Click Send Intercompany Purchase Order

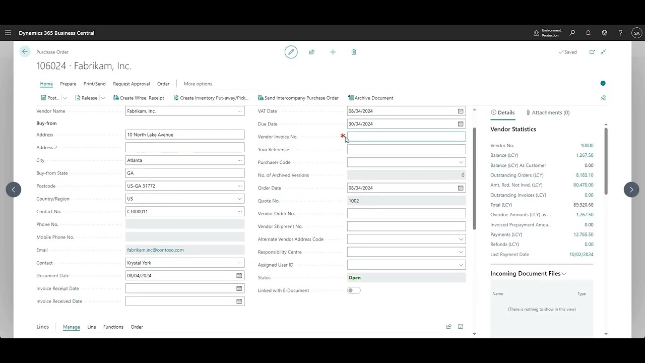pos(298,98)
